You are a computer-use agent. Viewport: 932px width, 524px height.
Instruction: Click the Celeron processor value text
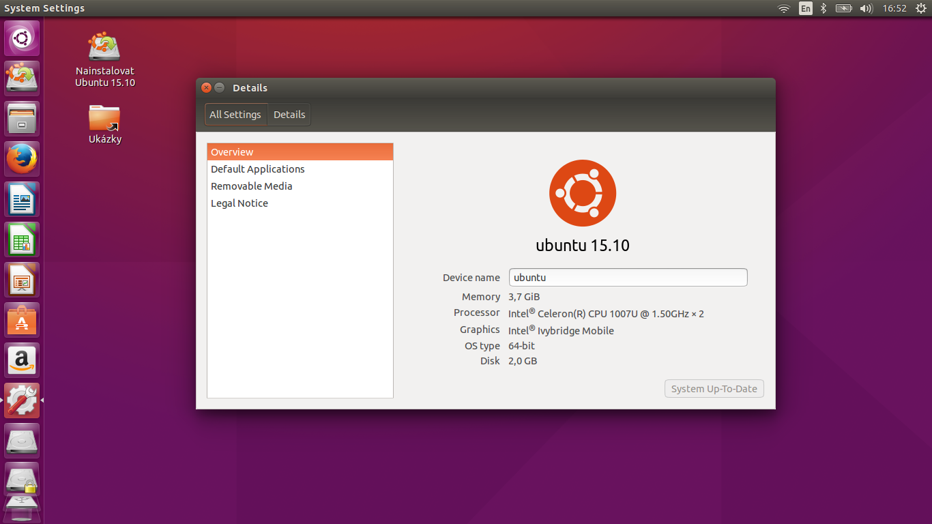click(x=606, y=314)
